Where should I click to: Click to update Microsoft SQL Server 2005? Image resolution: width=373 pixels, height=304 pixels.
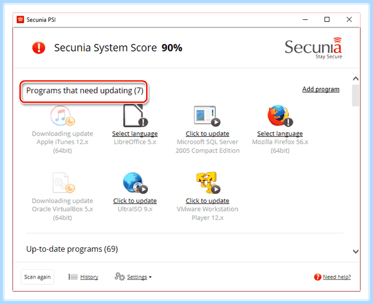click(208, 134)
